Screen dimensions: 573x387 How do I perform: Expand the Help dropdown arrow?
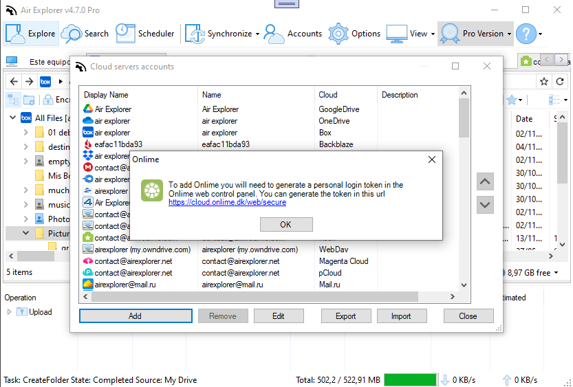pos(540,34)
